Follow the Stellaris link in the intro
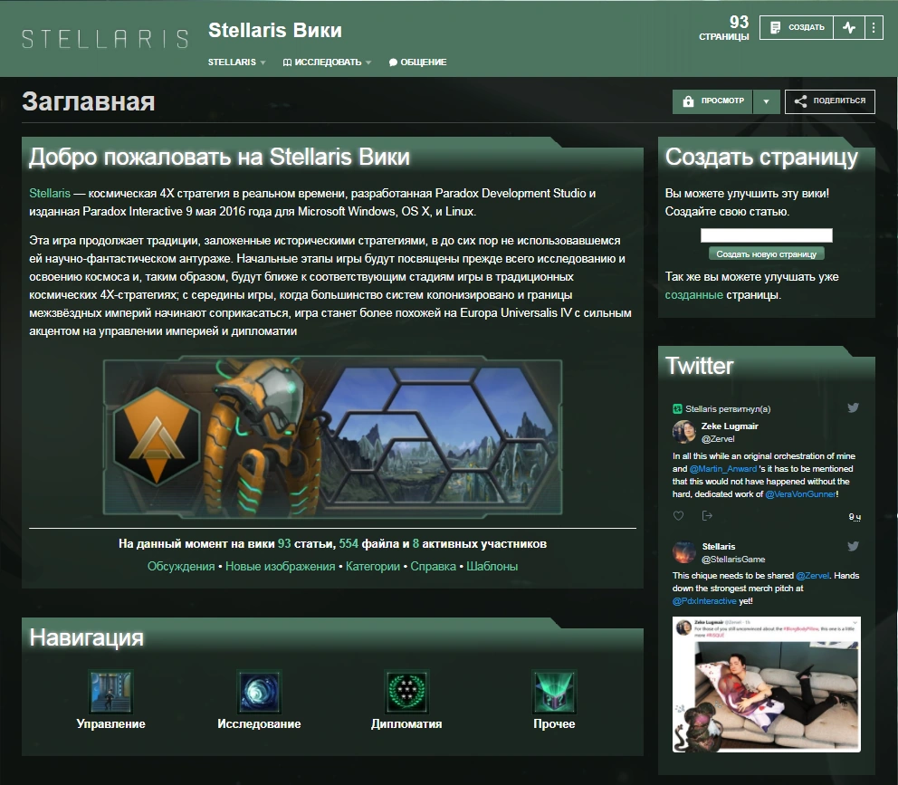898x785 pixels. [x=50, y=193]
